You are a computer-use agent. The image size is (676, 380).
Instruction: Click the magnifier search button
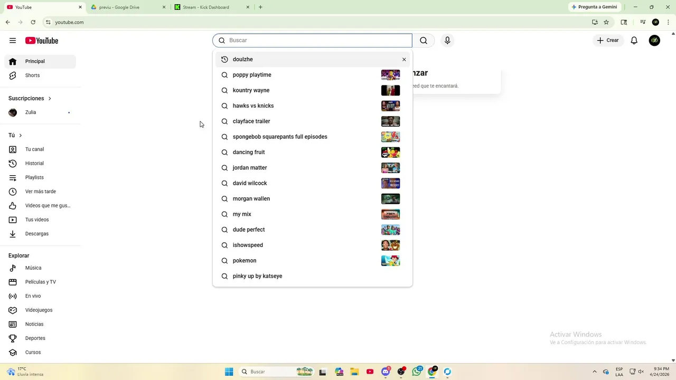424,41
